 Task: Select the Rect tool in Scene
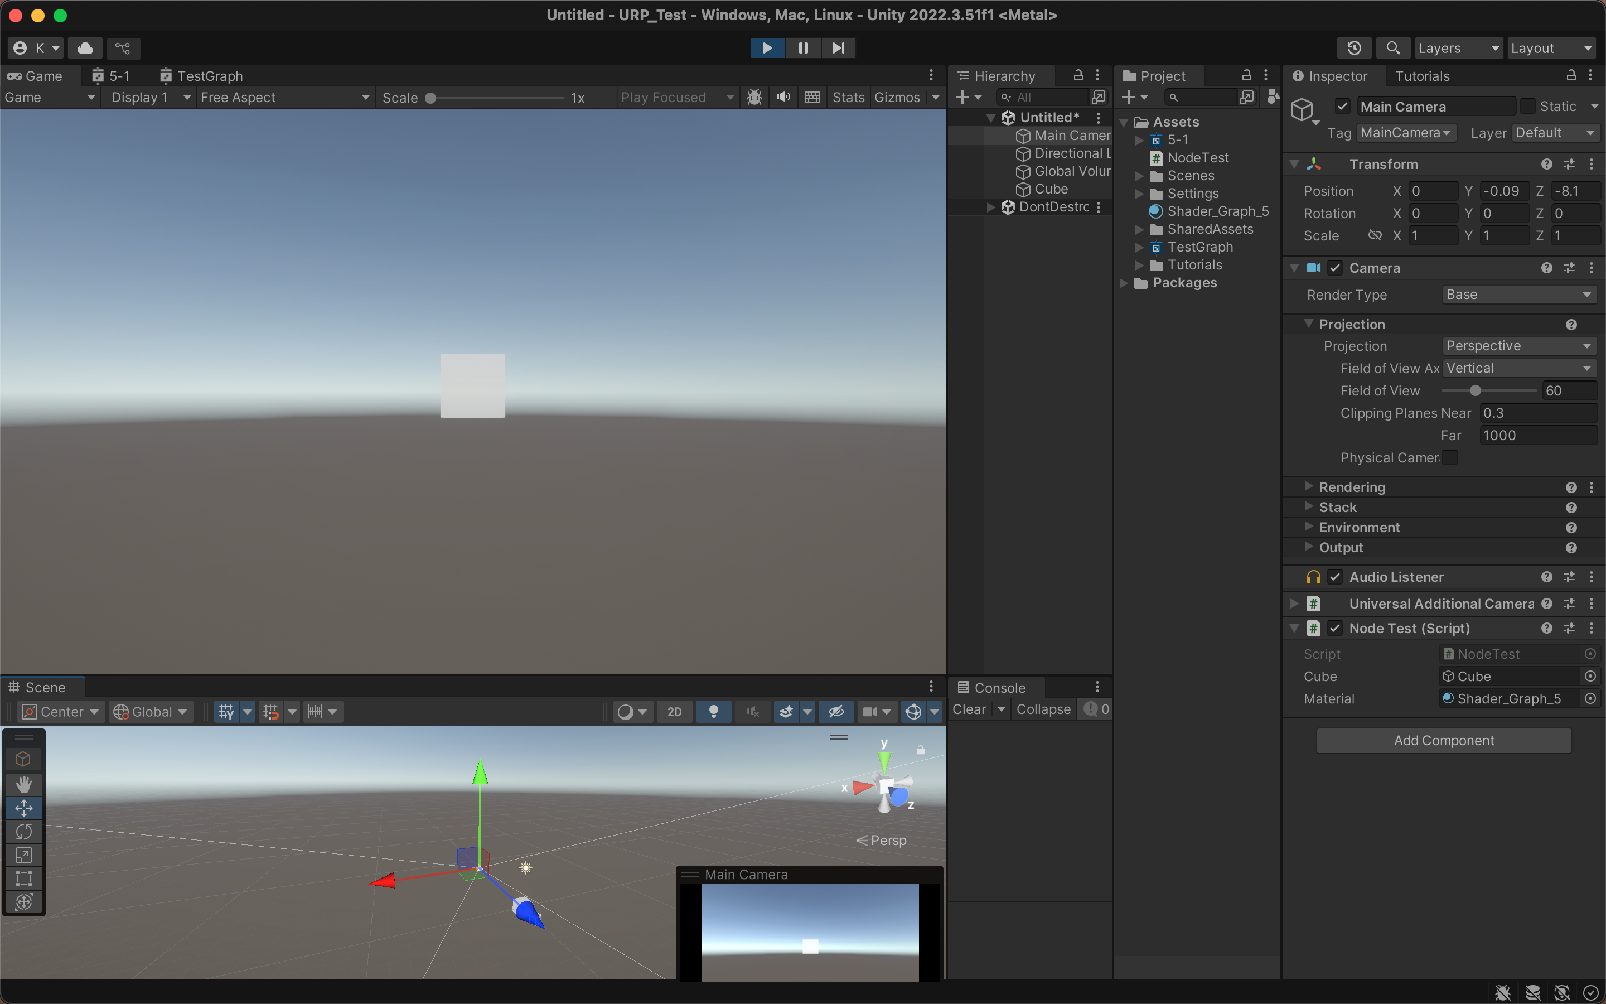click(24, 879)
